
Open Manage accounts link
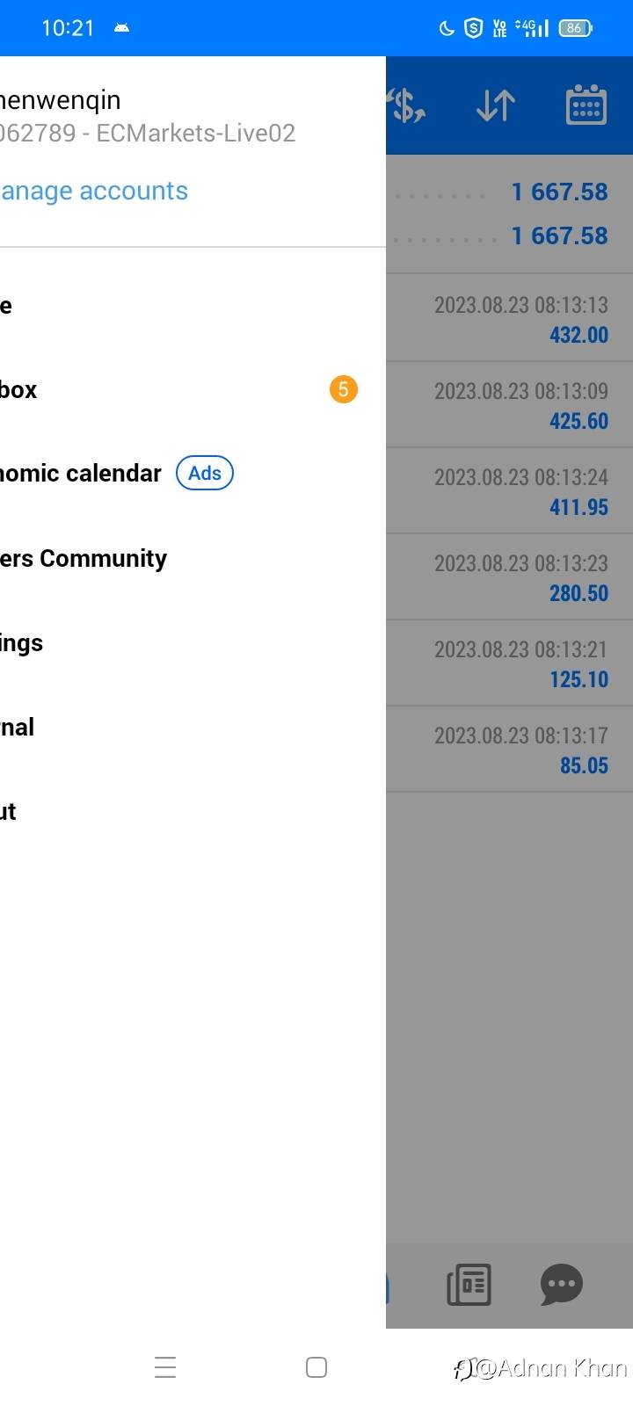[94, 192]
